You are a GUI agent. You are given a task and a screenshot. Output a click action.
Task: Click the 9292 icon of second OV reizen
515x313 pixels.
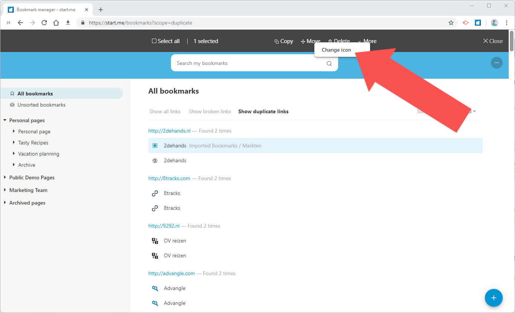pos(155,256)
